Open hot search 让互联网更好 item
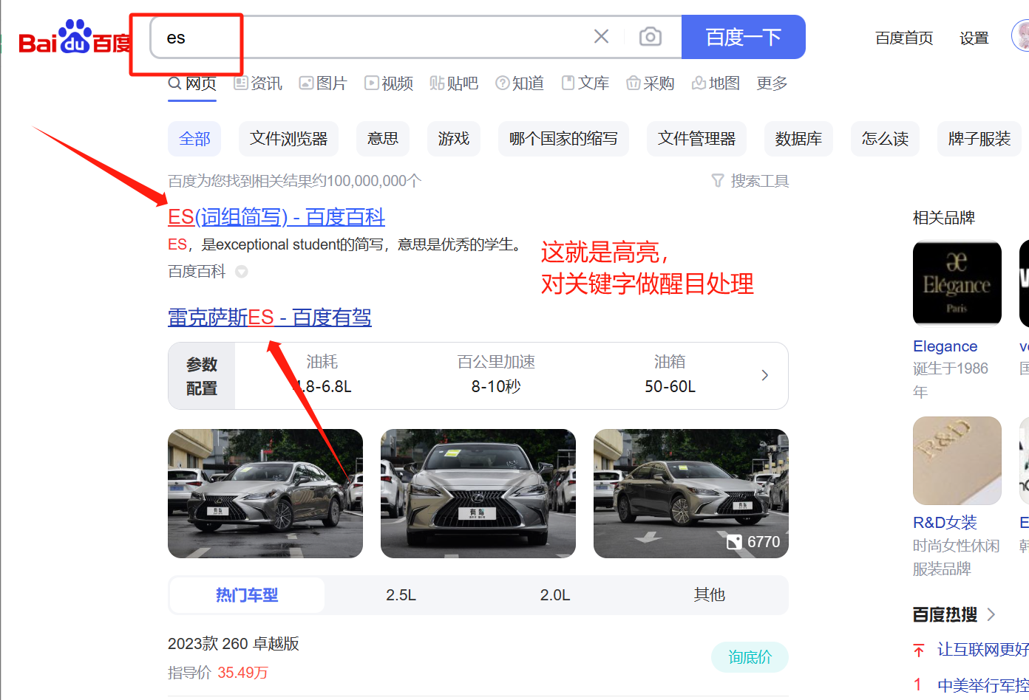Screen dimensions: 1029x700 pos(983,649)
